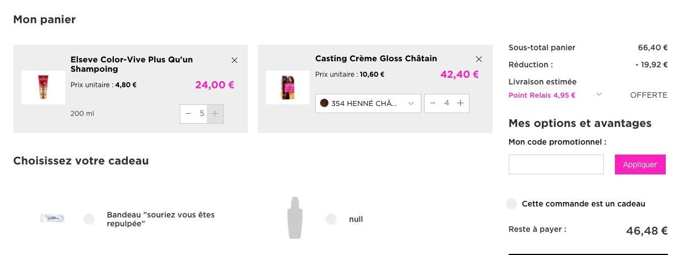The height and width of the screenshot is (255, 689).
Task: Click the Casting Crème Gloss product image
Action: [x=288, y=87]
